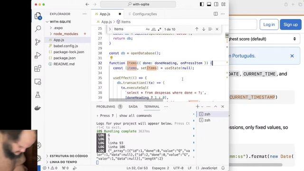Select the Terminal panel tab

point(152,106)
